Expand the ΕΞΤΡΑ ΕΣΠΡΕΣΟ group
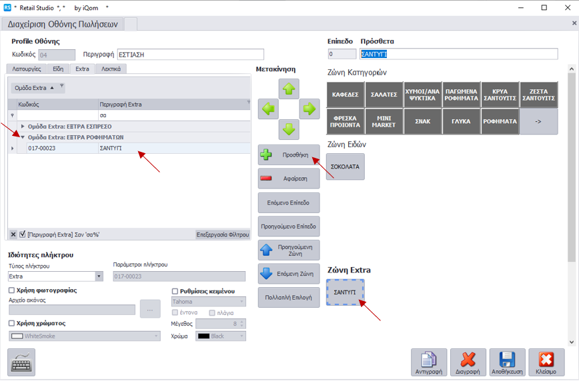579x381 pixels. click(23, 126)
